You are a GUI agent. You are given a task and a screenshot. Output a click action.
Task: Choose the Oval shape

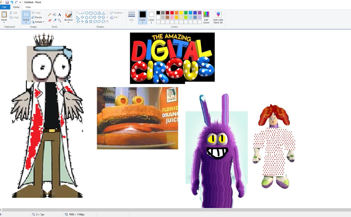point(87,13)
